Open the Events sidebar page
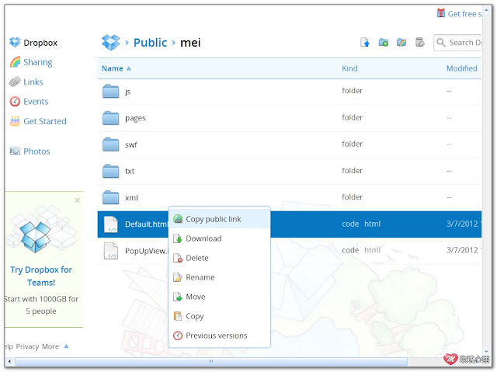The width and height of the screenshot is (497, 372). coord(36,102)
